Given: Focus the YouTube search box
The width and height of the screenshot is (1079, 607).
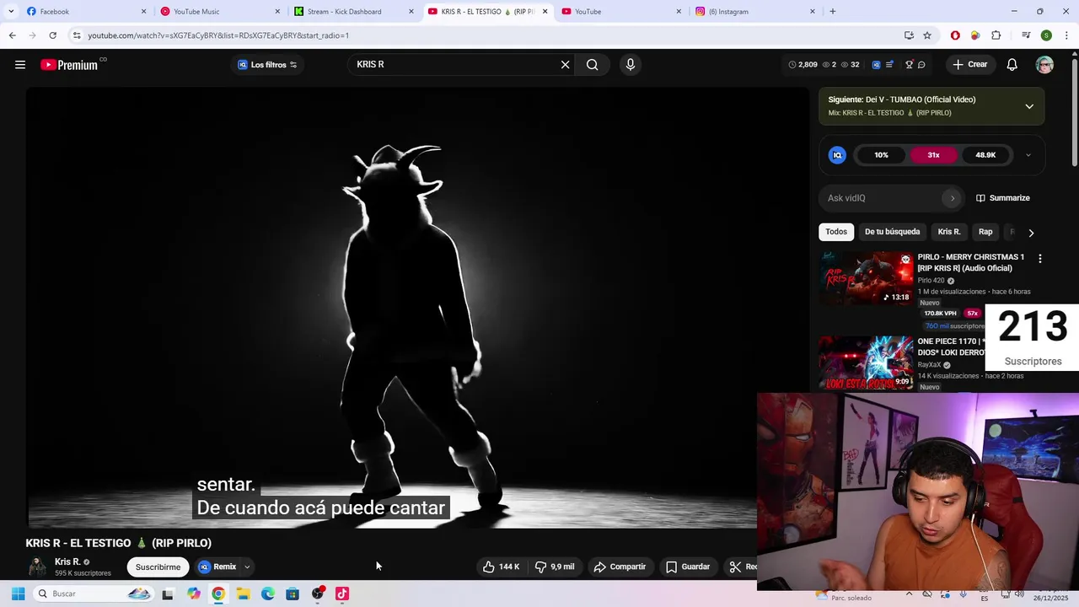Looking at the screenshot, I should pyautogui.click(x=455, y=65).
